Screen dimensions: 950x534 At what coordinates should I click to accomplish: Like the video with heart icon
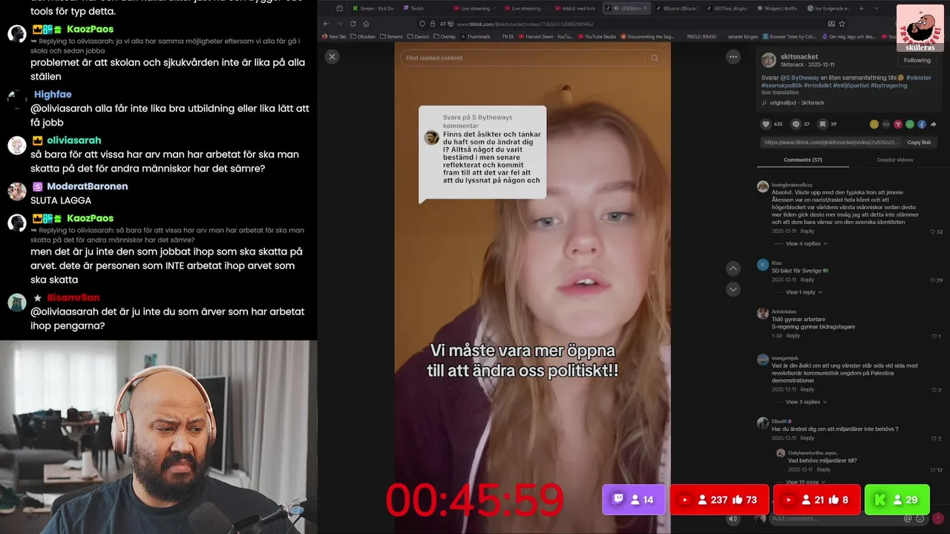tap(766, 124)
